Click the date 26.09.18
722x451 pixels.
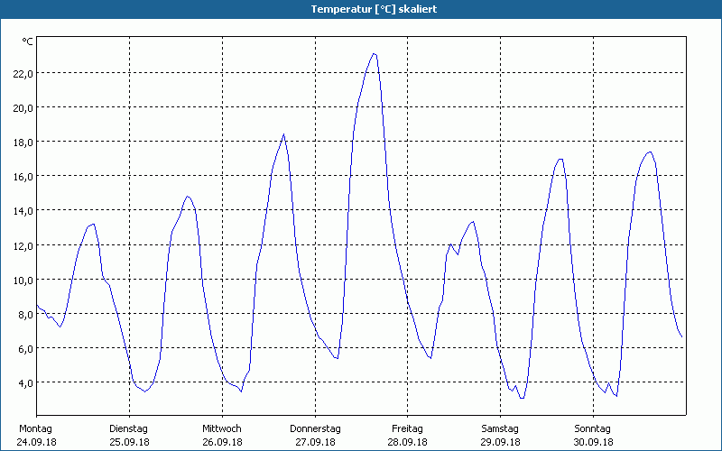222,442
